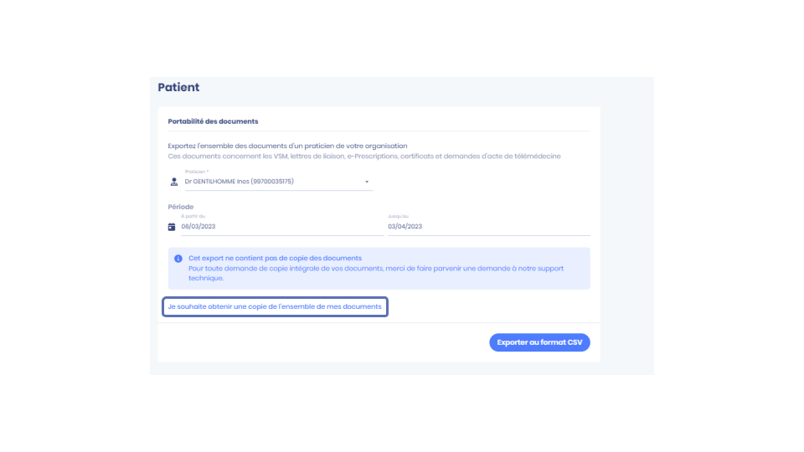Click the support technique message text in banner
The image size is (804, 452).
(x=376, y=273)
